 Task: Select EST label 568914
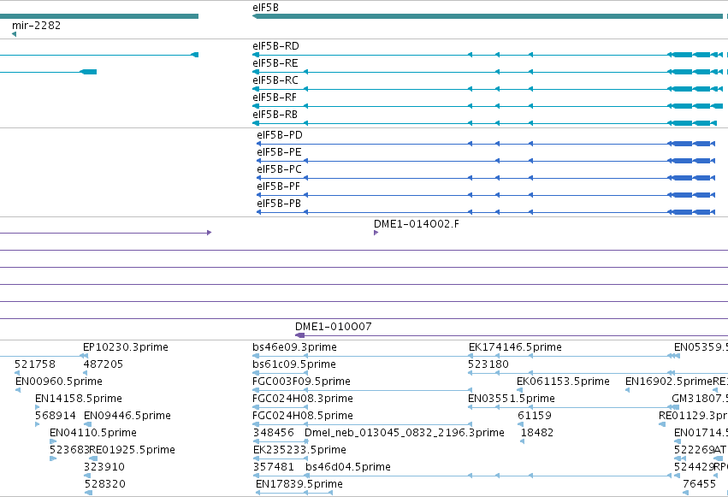point(56,416)
